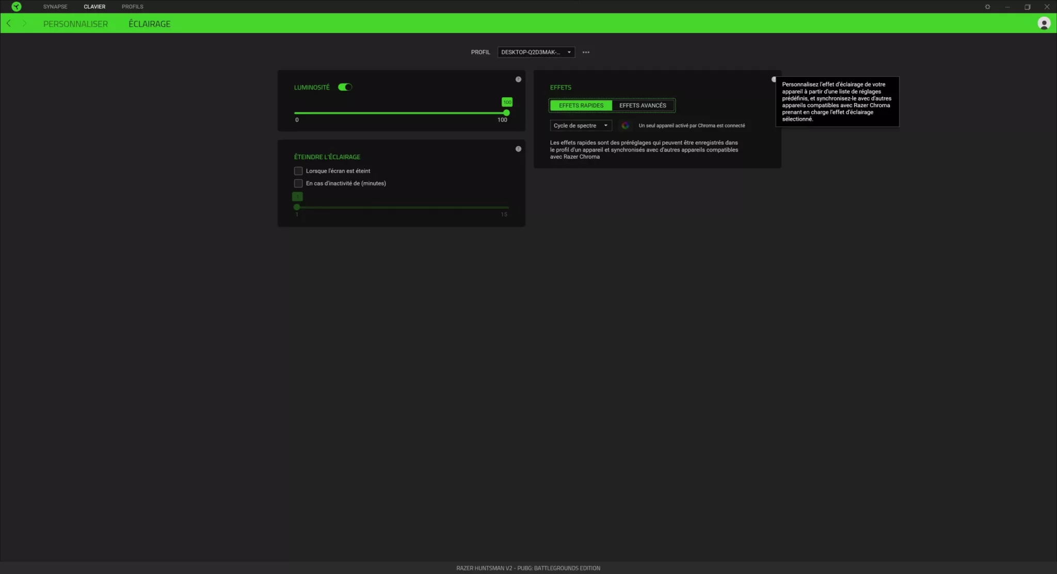Toggle the Luminosité switch off
The width and height of the screenshot is (1057, 574).
pyautogui.click(x=345, y=87)
